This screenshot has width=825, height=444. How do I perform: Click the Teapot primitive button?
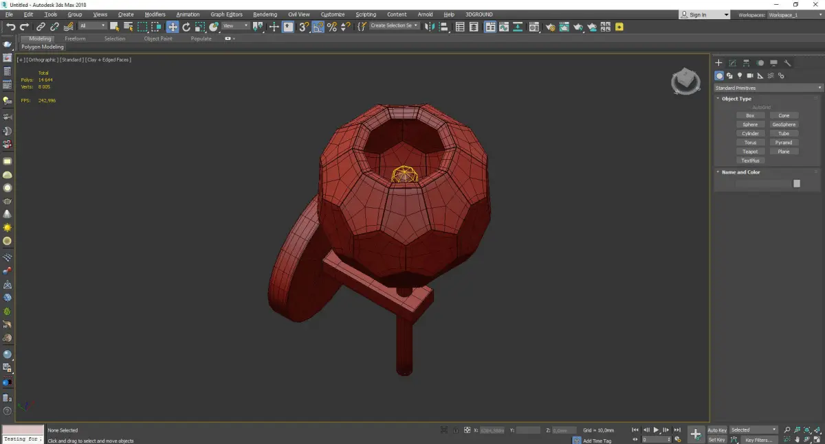point(750,152)
